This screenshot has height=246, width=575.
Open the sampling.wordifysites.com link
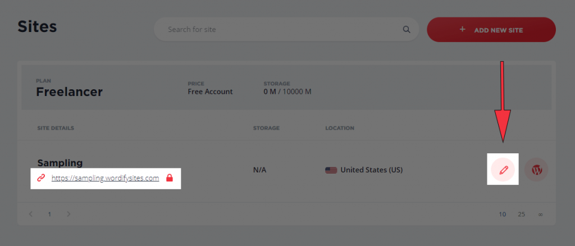pos(105,178)
